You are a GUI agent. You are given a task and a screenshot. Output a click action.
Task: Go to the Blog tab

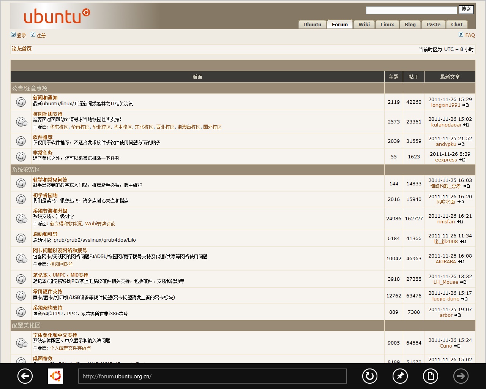[410, 24]
